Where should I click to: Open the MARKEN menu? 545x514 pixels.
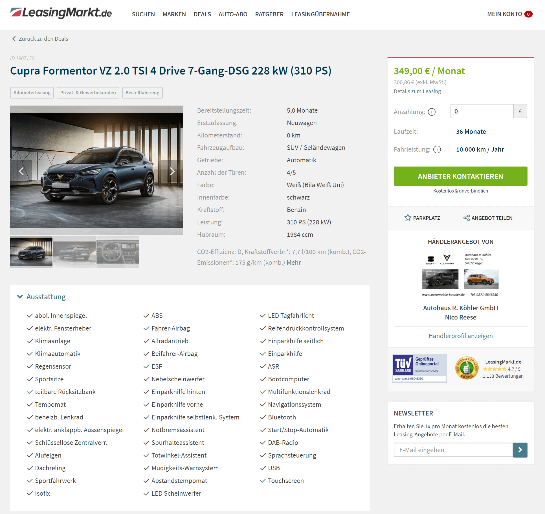(174, 14)
